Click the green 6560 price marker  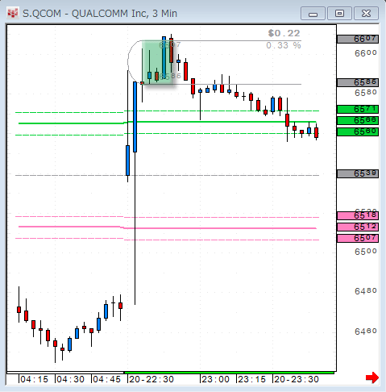click(358, 131)
